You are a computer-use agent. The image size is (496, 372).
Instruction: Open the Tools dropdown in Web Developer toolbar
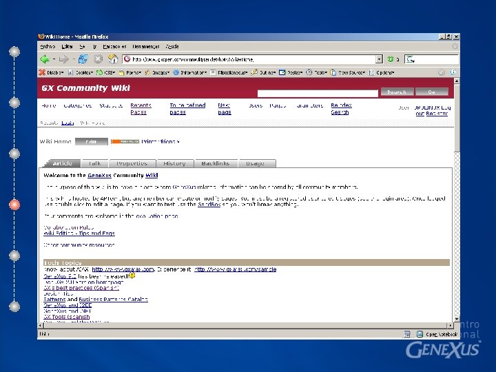(317, 72)
